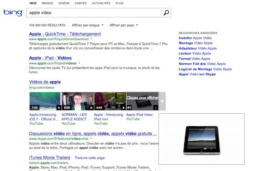This screenshot has width=257, height=171.
Task: Switch to the IMAGES tab
Action: tap(47, 3)
